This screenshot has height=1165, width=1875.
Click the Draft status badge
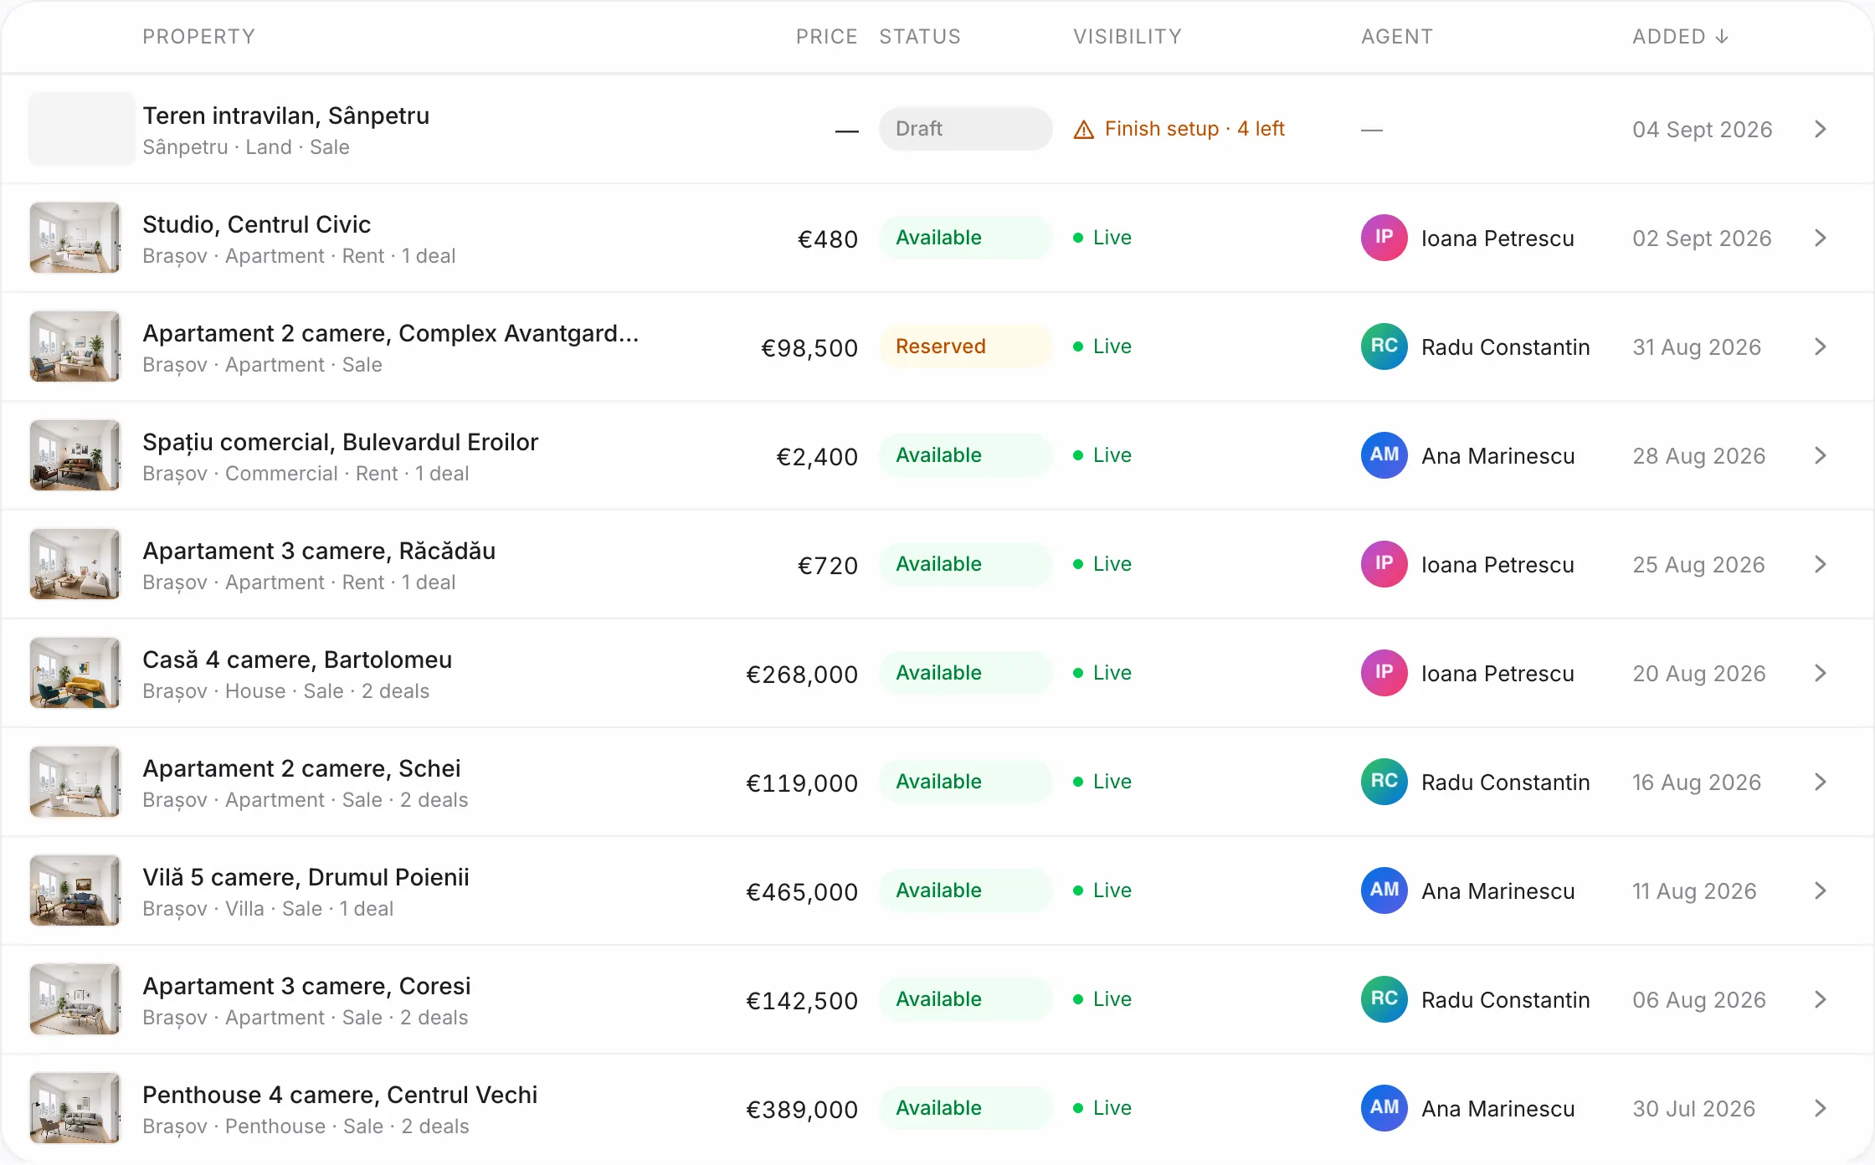965,129
